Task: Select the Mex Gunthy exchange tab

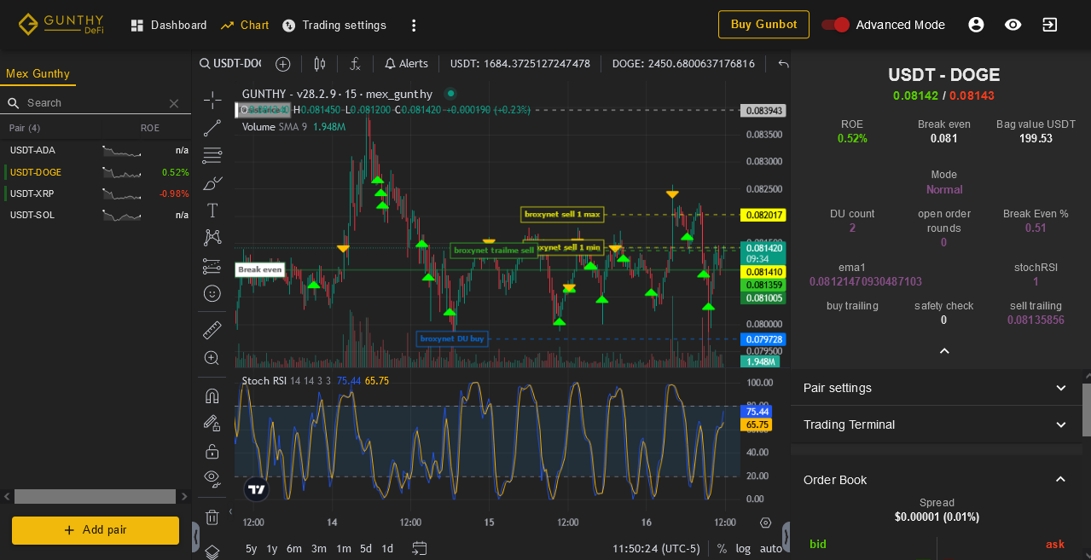Action: coord(38,73)
